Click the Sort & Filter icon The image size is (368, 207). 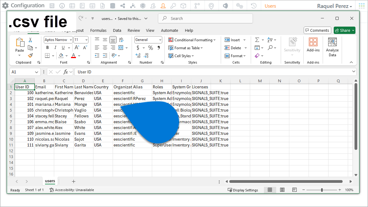tap(270, 40)
